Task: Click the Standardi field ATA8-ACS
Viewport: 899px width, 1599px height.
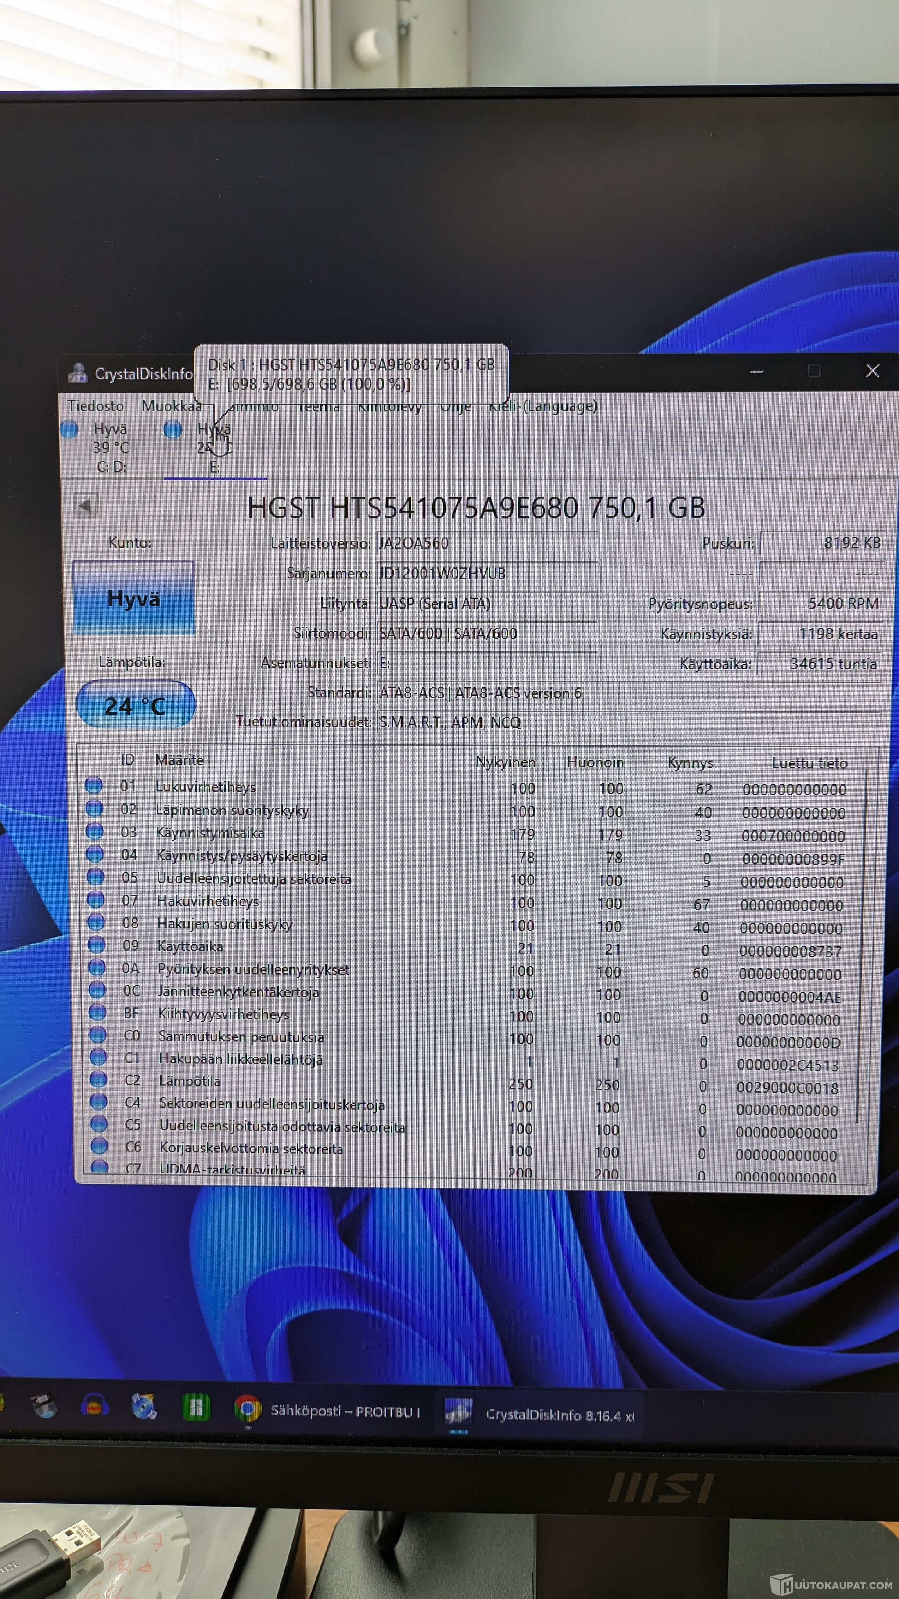Action: point(629,693)
